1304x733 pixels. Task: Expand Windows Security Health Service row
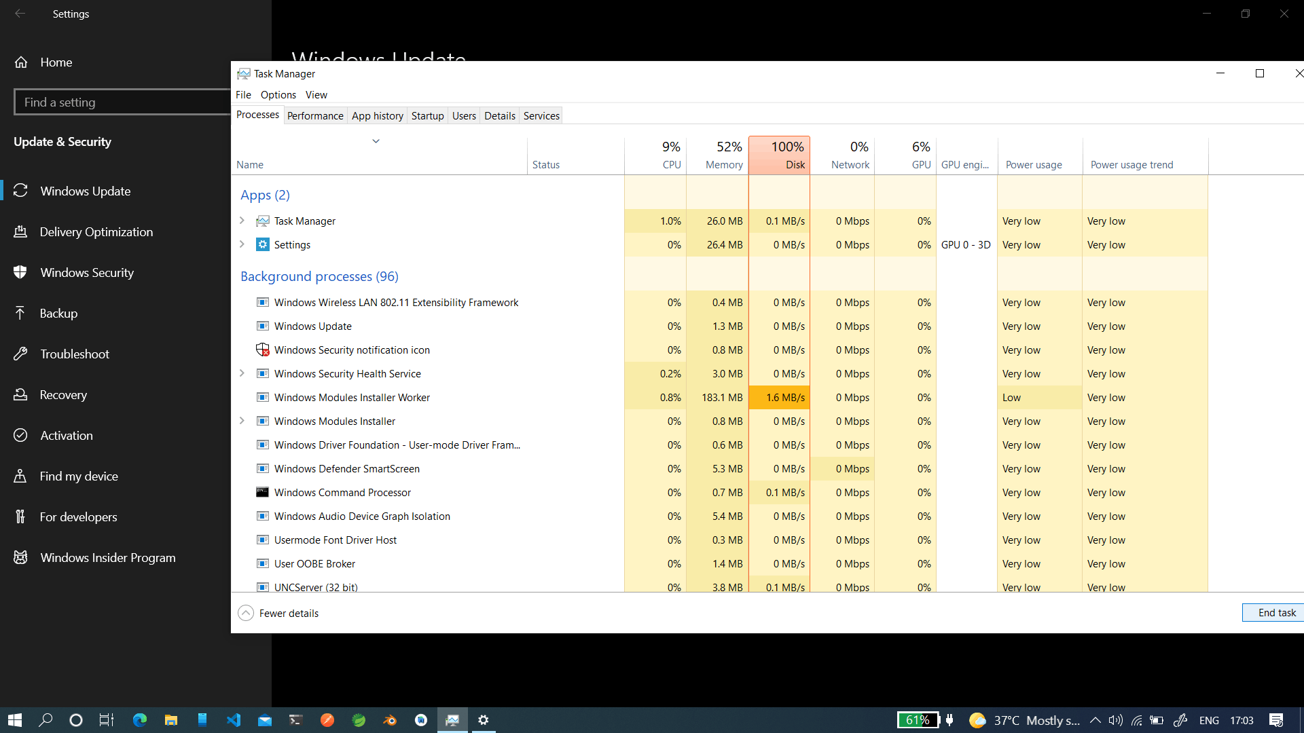point(242,374)
